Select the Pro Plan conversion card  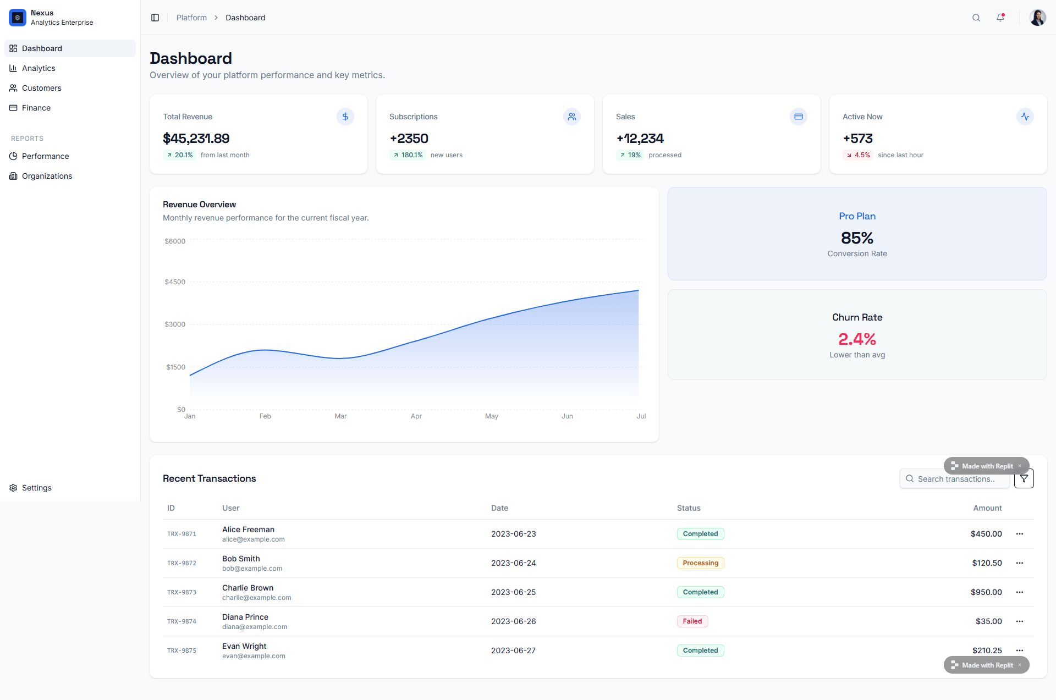[857, 234]
